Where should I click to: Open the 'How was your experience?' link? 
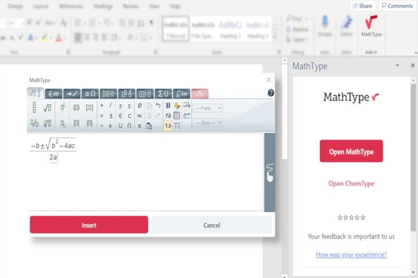pyautogui.click(x=351, y=255)
